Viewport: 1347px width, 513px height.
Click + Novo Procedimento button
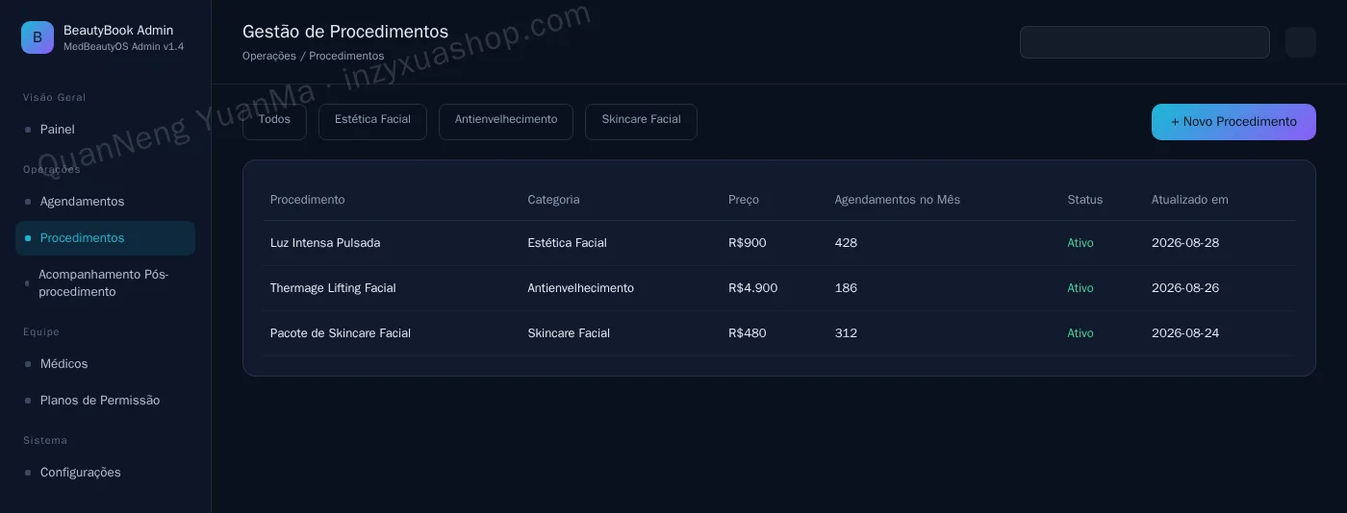tap(1233, 122)
